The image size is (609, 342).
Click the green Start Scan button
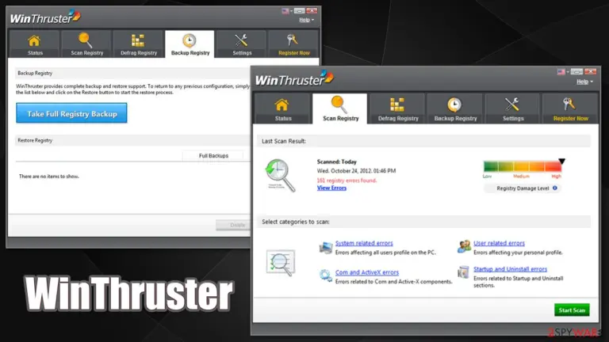click(x=572, y=310)
